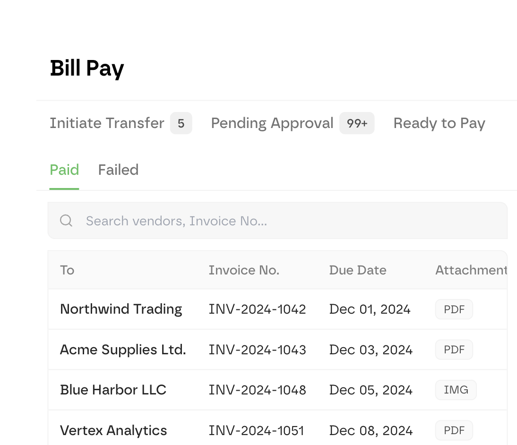Click the Initiate Transfer count badge showing 5
The image size is (517, 445).
coord(181,123)
